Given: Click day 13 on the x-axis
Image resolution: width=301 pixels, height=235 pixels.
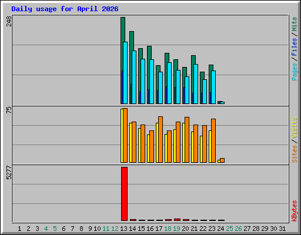Looking at the screenshot, I should point(123,229).
